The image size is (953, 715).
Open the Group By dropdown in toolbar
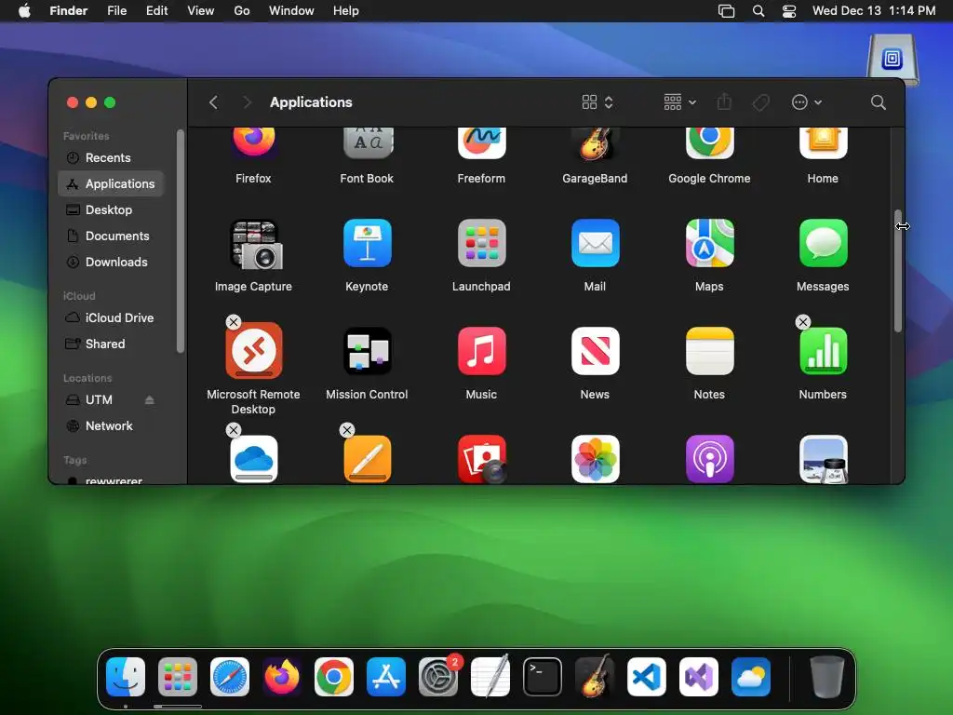(679, 102)
